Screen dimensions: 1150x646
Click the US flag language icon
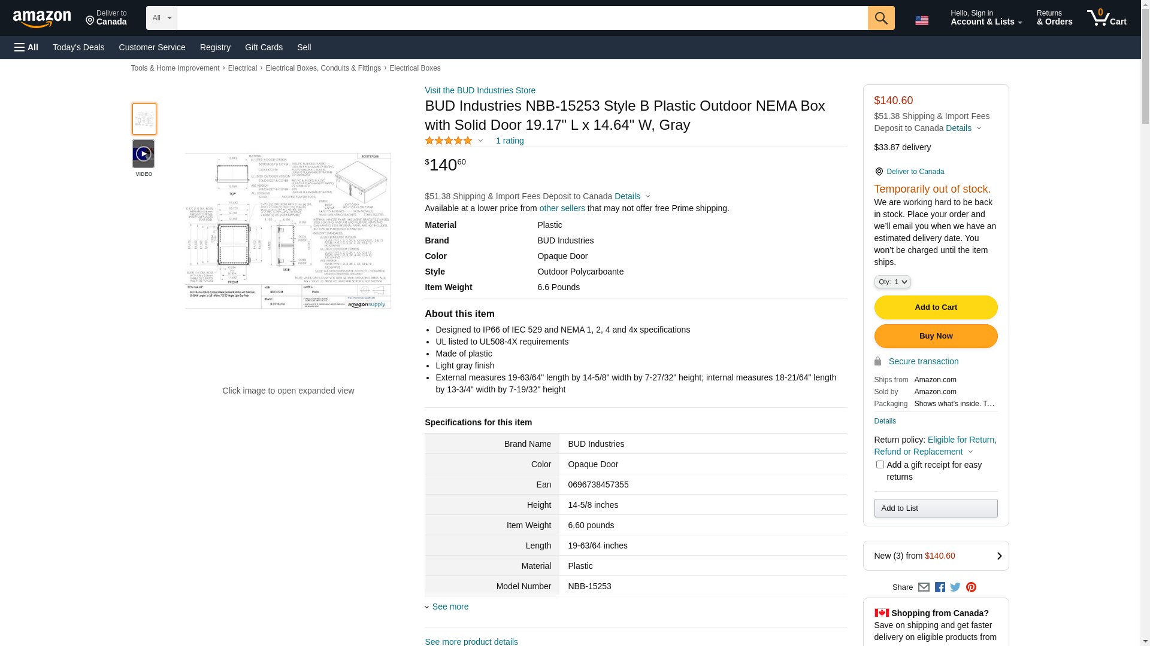click(922, 20)
